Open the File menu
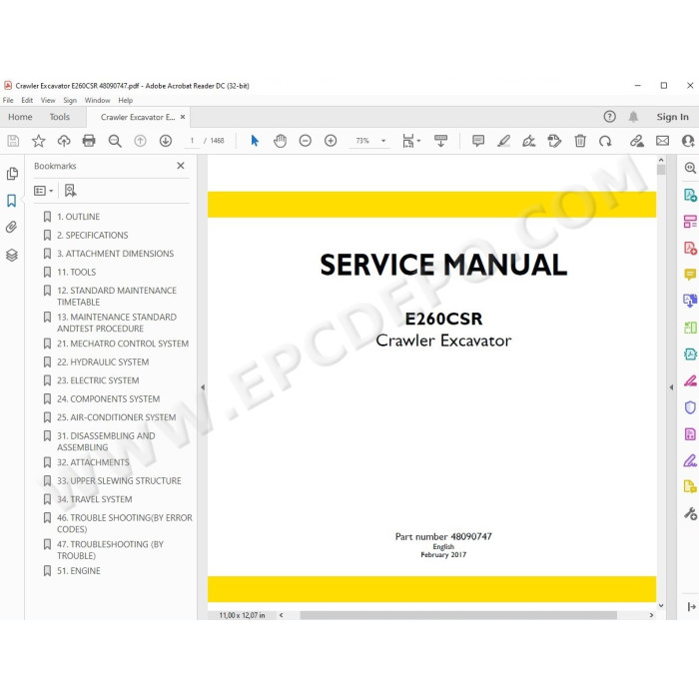Screen dimensions: 699x699 click(8, 100)
